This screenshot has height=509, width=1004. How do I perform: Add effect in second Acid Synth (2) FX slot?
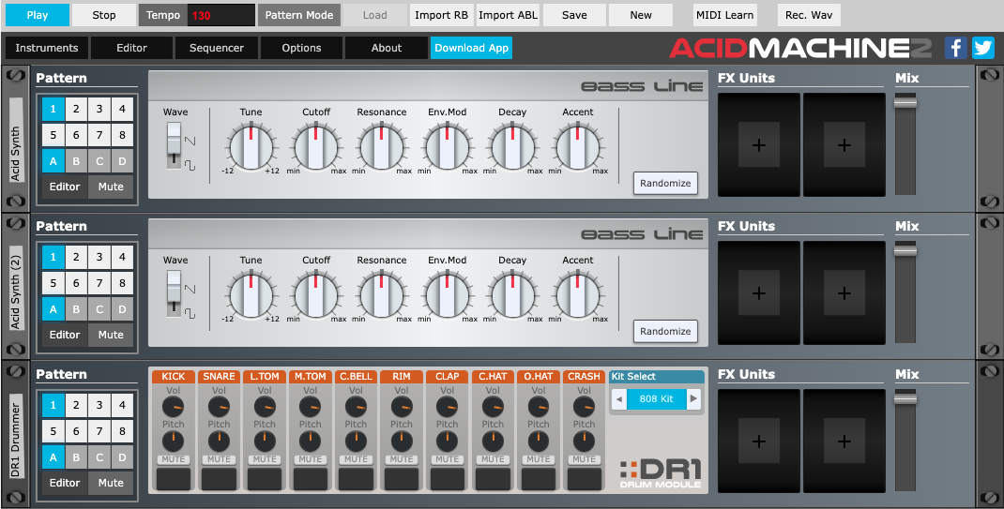tap(844, 293)
